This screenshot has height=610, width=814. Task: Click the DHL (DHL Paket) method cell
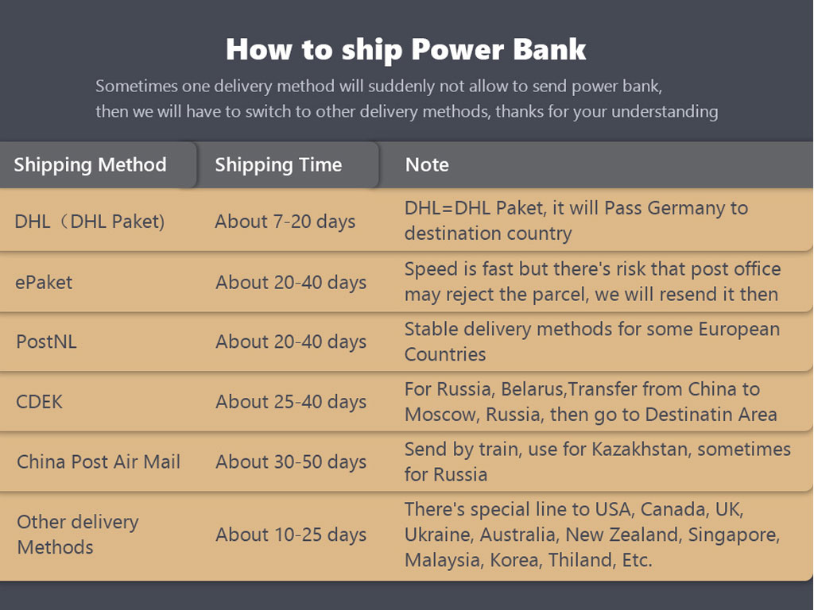tap(90, 222)
